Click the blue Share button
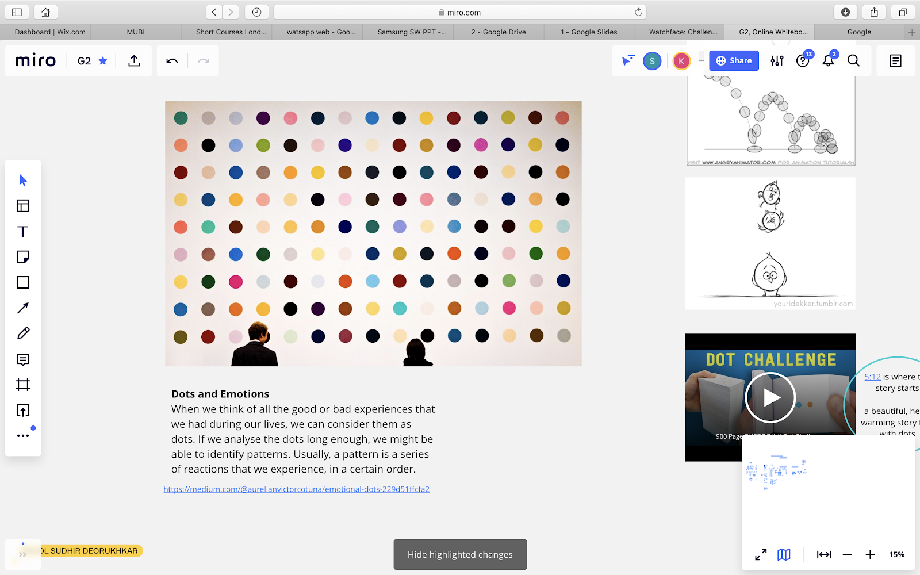The image size is (920, 575). pyautogui.click(x=734, y=60)
